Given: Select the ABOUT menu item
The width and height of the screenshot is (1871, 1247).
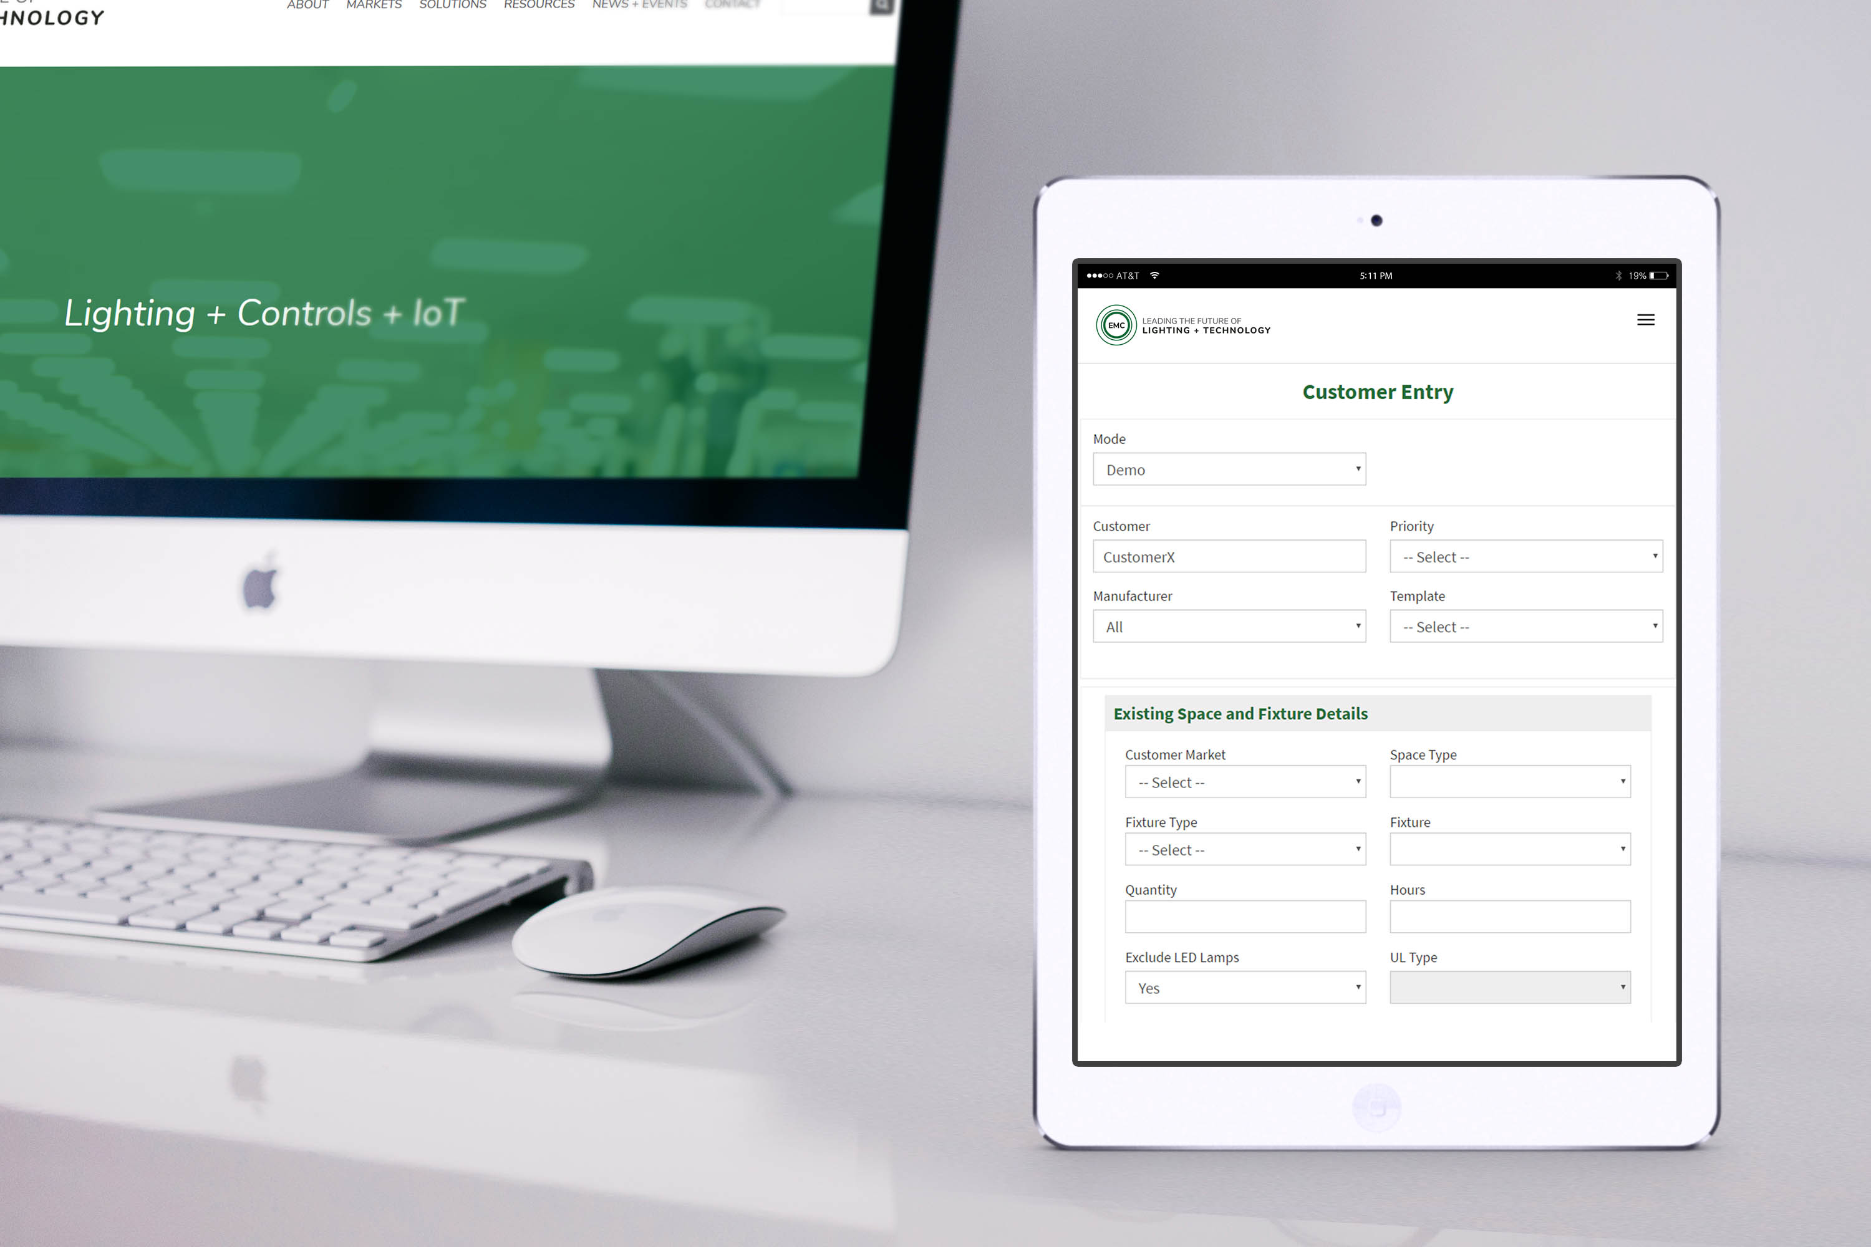Looking at the screenshot, I should (x=306, y=7).
